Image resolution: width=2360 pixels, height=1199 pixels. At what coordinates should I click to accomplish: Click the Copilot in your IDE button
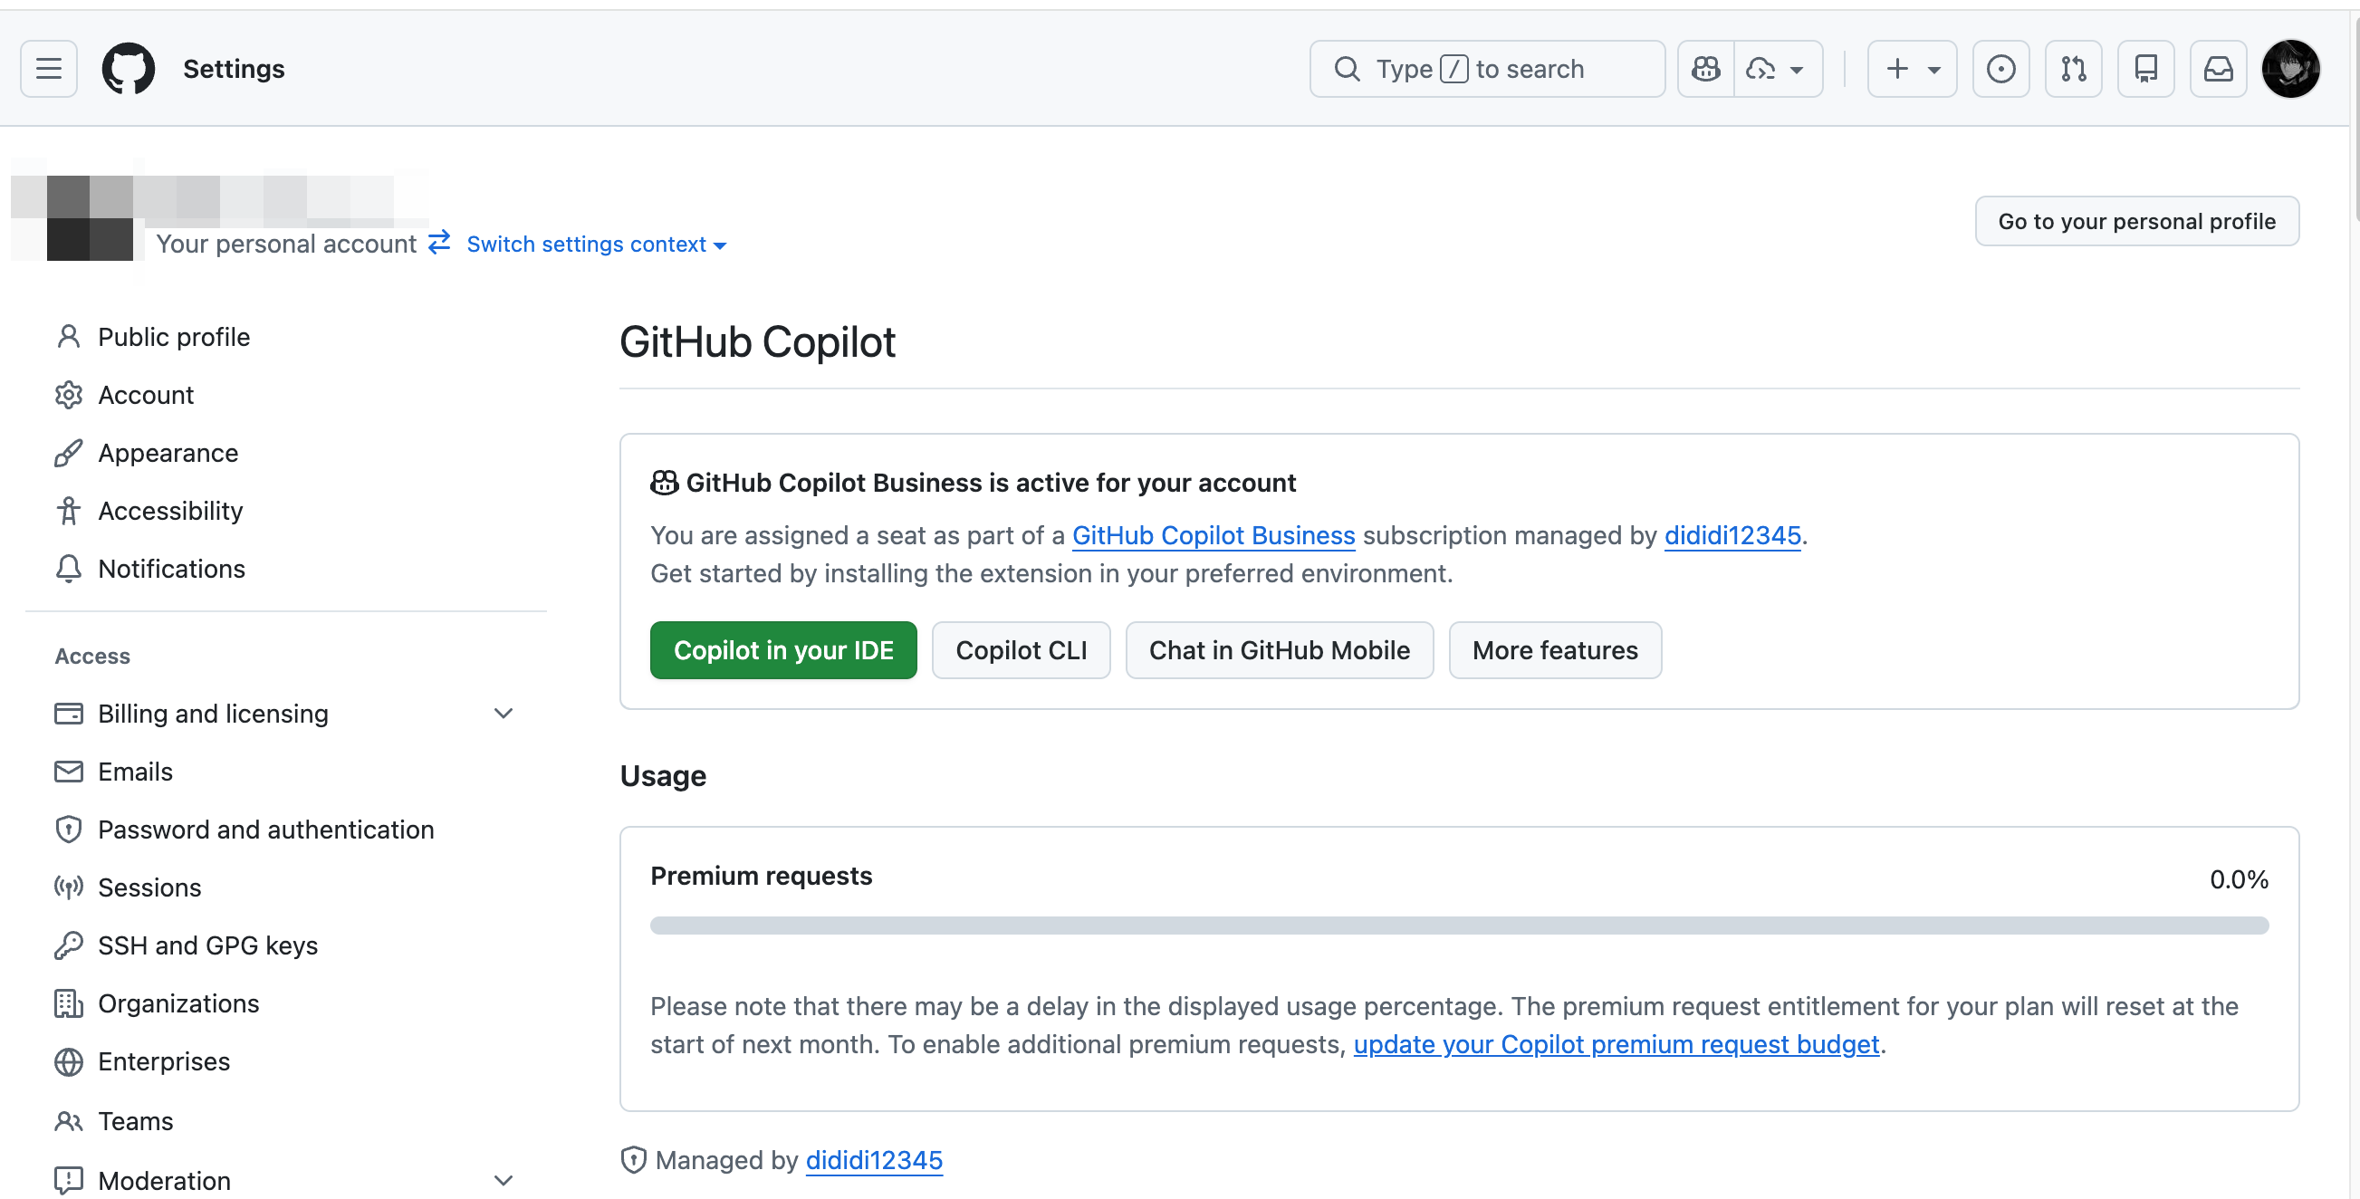[783, 650]
